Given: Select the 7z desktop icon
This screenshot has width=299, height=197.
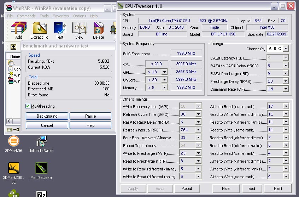Looking at the screenshot, I should coord(41,194).
